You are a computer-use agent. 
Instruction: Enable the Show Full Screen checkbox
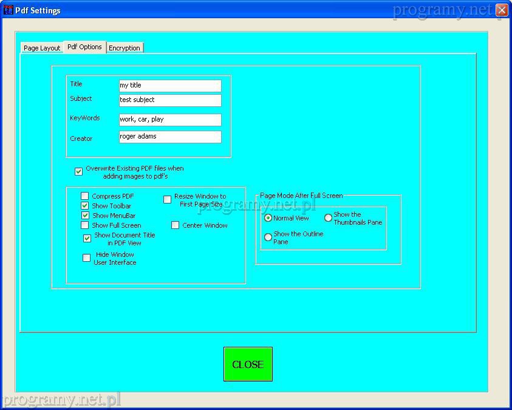pos(85,225)
